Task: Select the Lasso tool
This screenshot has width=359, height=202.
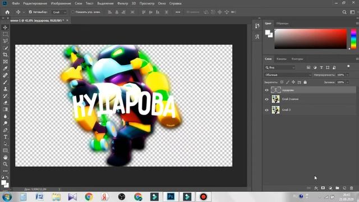Action: coord(5,41)
